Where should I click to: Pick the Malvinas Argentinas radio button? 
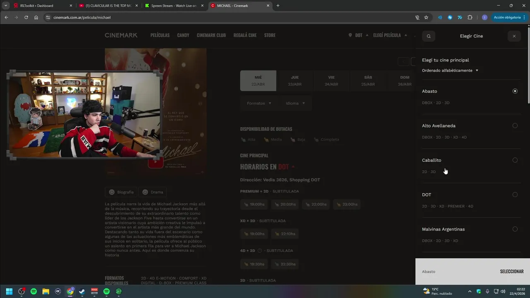515,229
